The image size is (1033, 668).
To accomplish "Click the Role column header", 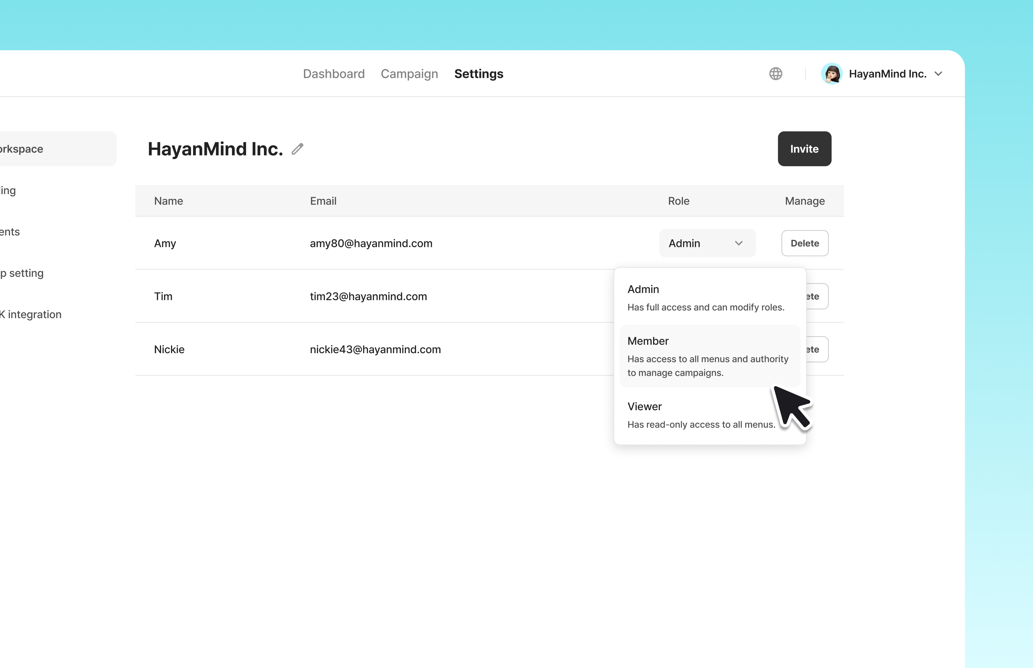I will click(679, 201).
